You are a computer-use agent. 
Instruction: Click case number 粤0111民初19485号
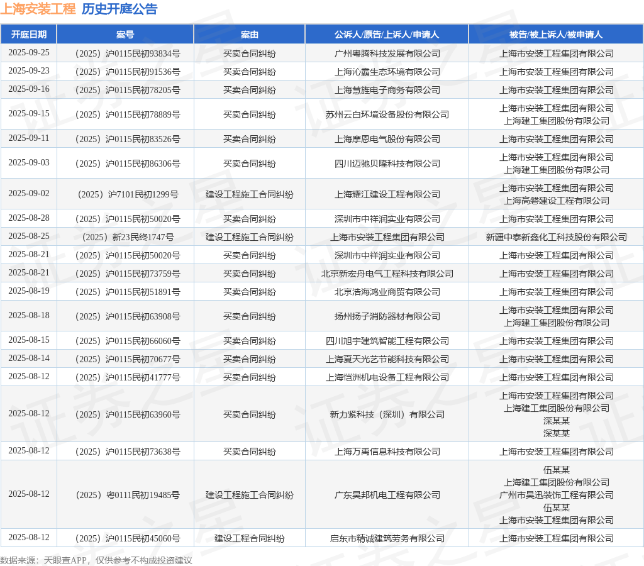pos(128,495)
